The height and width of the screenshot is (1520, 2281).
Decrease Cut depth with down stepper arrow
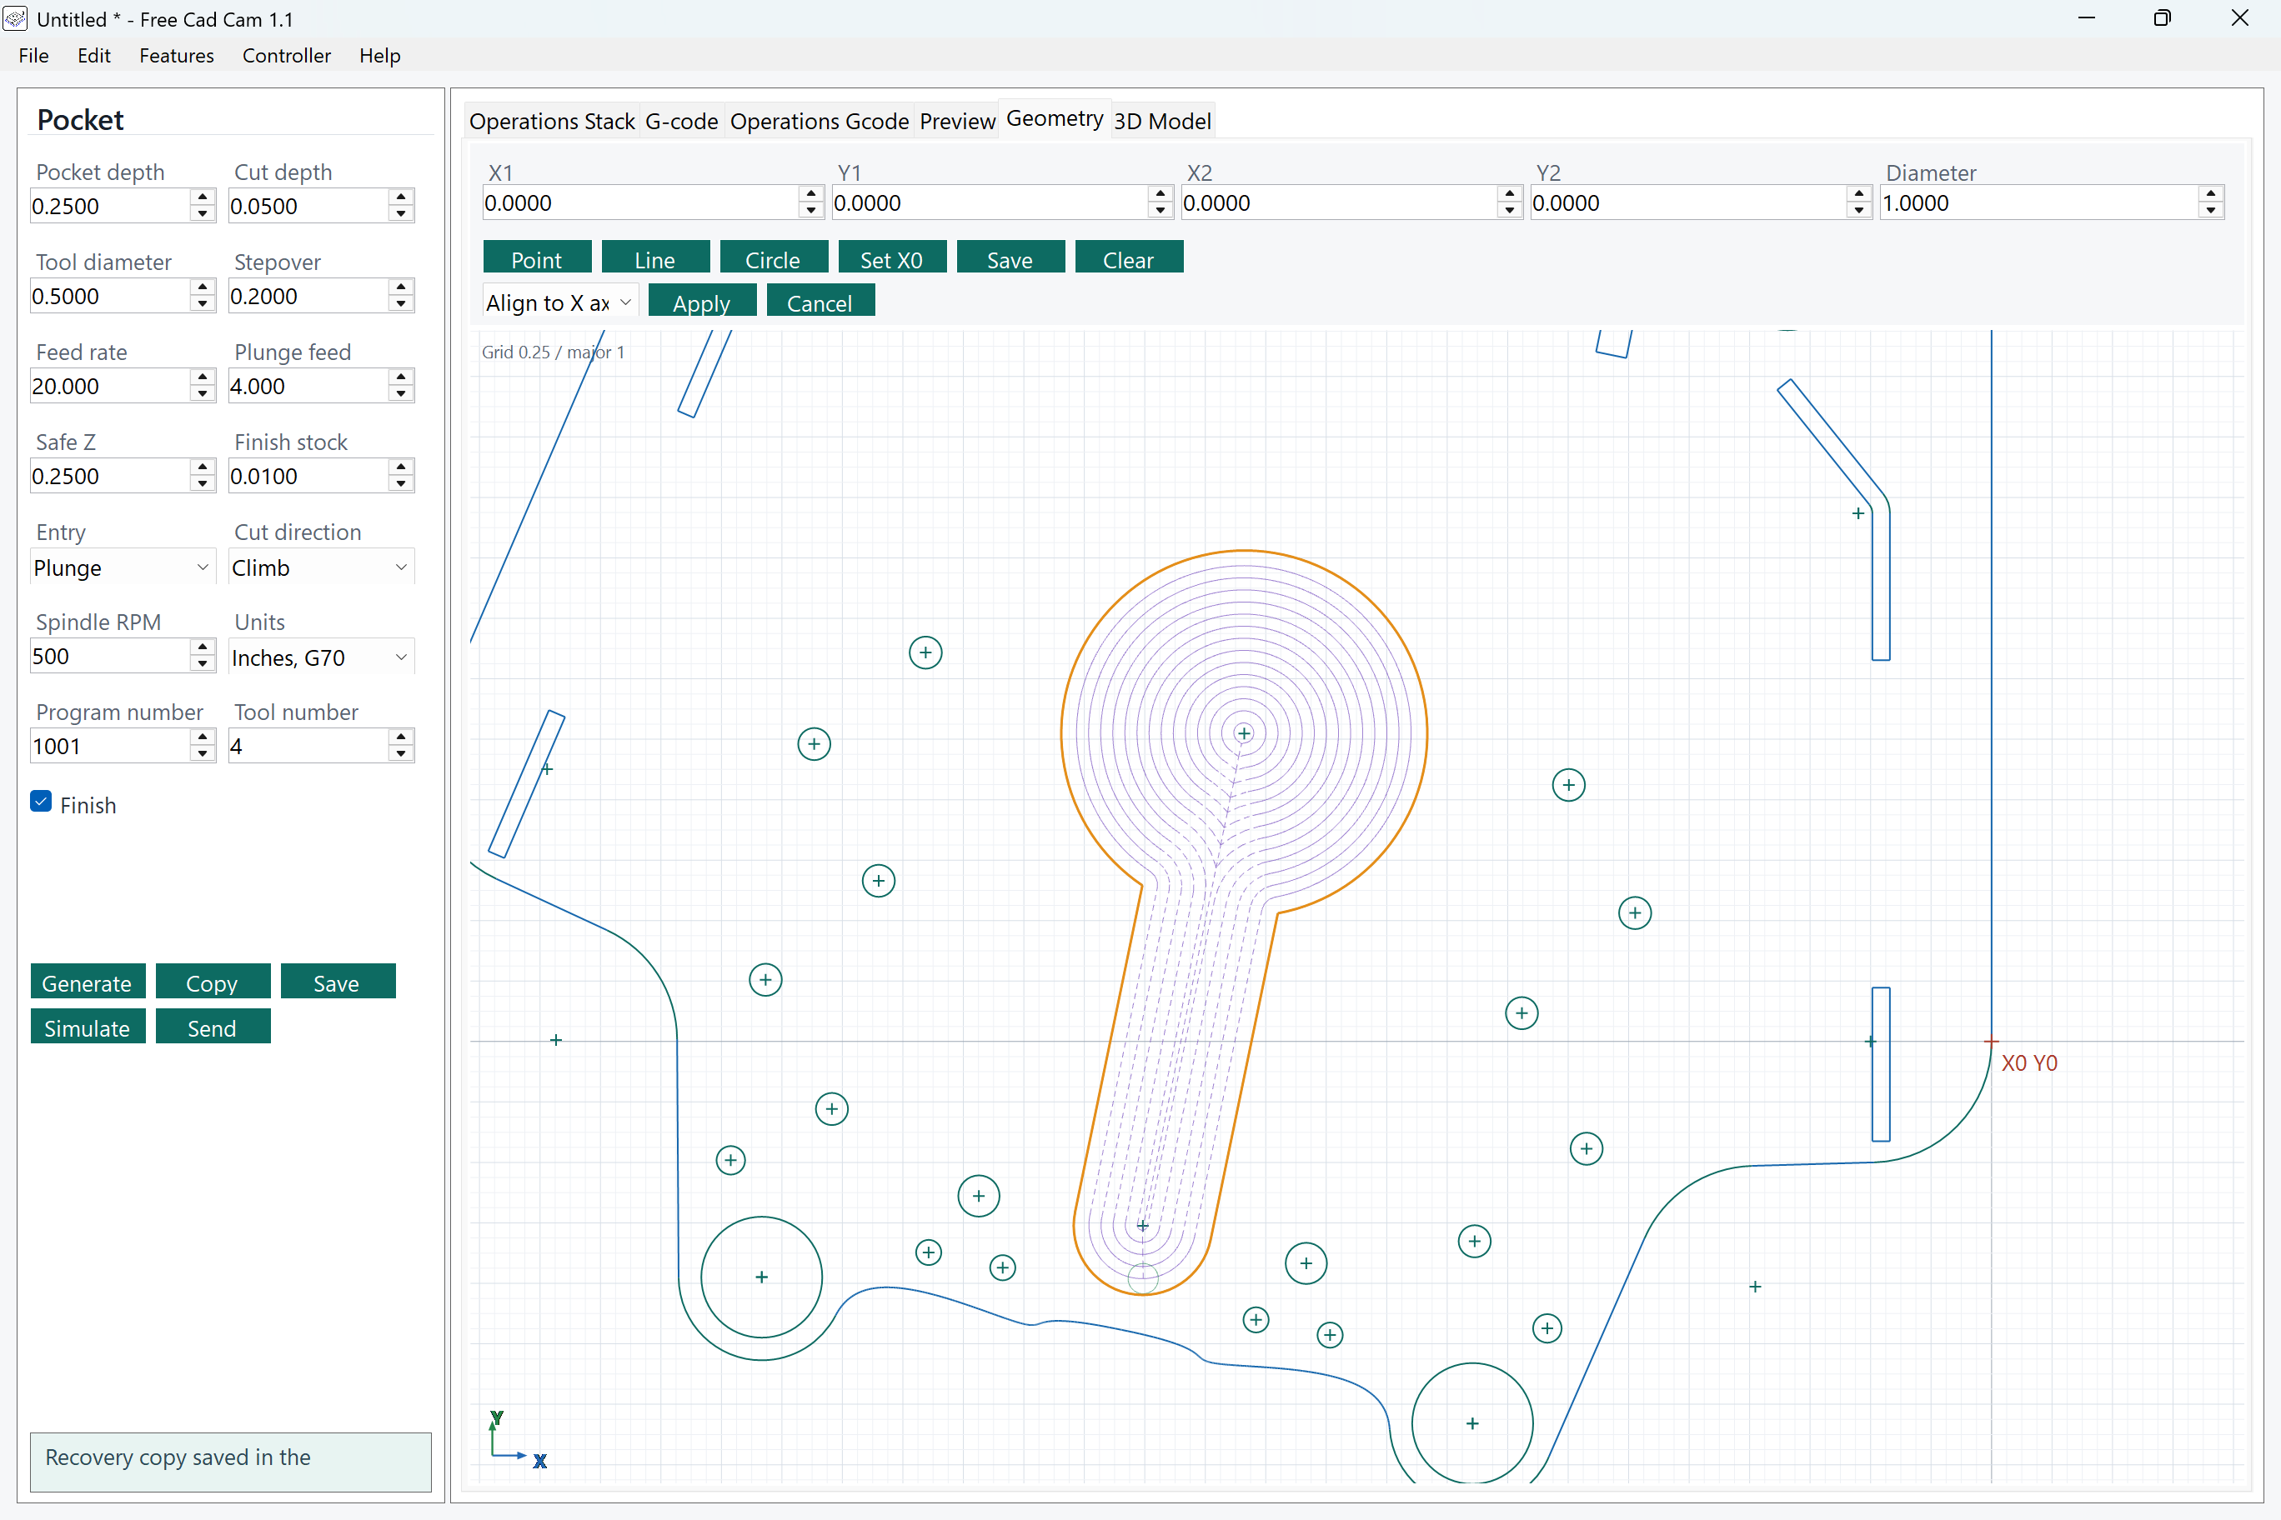point(402,214)
